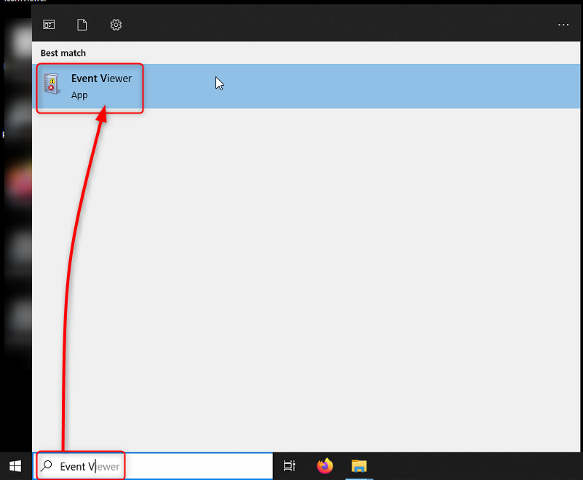583x480 pixels.
Task: Launch Firefox from the taskbar
Action: 325,466
